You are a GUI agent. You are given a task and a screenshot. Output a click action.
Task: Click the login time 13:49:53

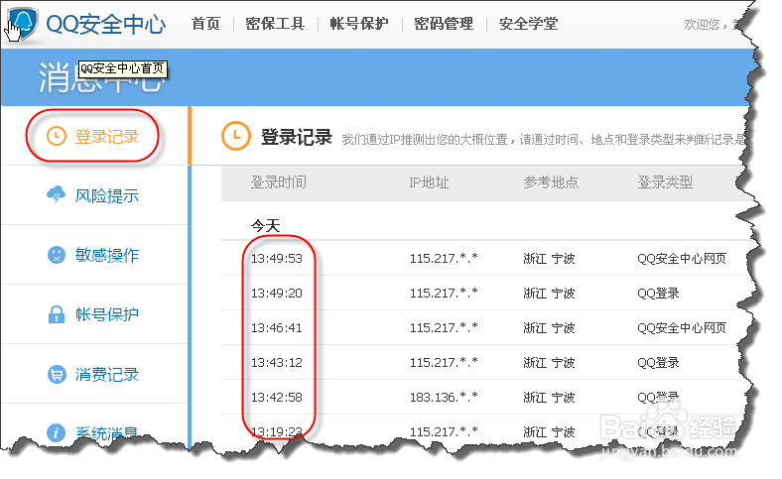[x=276, y=258]
